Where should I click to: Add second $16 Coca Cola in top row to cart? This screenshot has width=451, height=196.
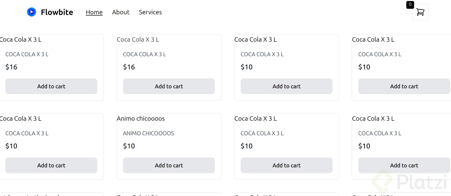point(169,86)
